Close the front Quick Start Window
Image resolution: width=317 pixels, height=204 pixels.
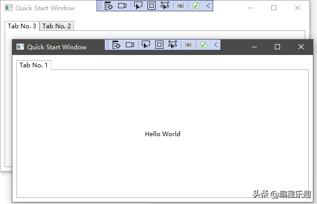[301, 47]
